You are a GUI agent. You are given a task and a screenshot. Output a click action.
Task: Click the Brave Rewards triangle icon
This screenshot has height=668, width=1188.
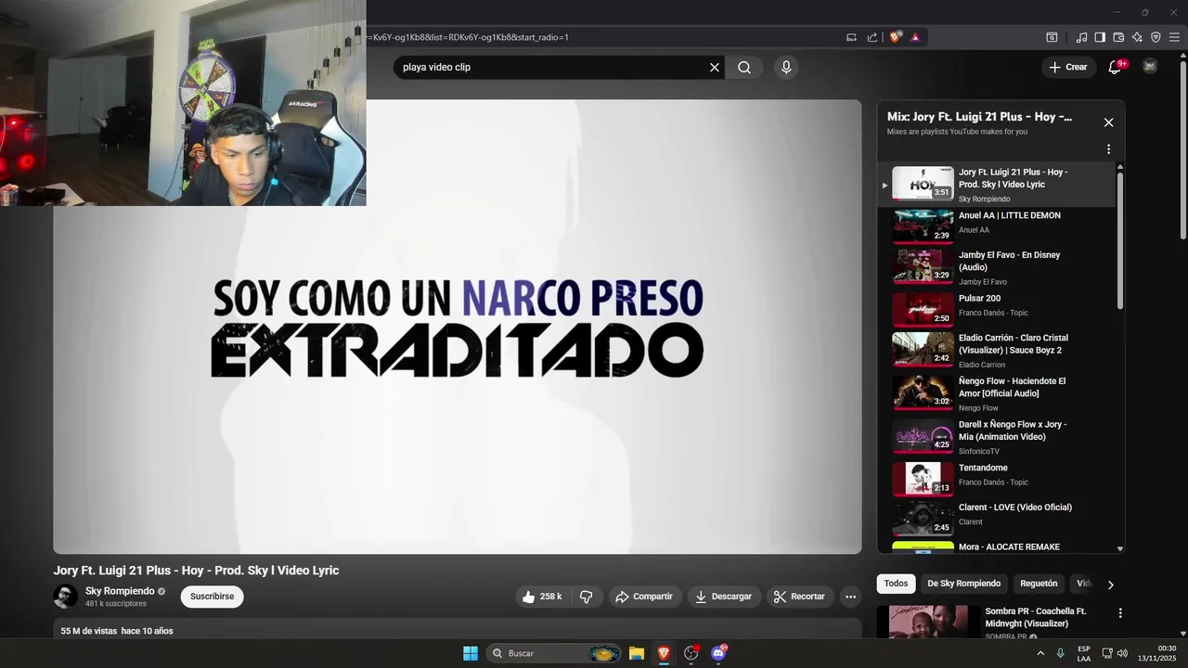(915, 37)
